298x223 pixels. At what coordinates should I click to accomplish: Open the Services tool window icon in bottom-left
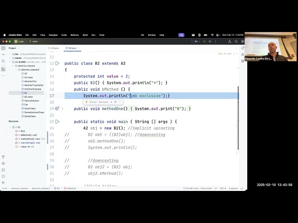tap(3, 164)
